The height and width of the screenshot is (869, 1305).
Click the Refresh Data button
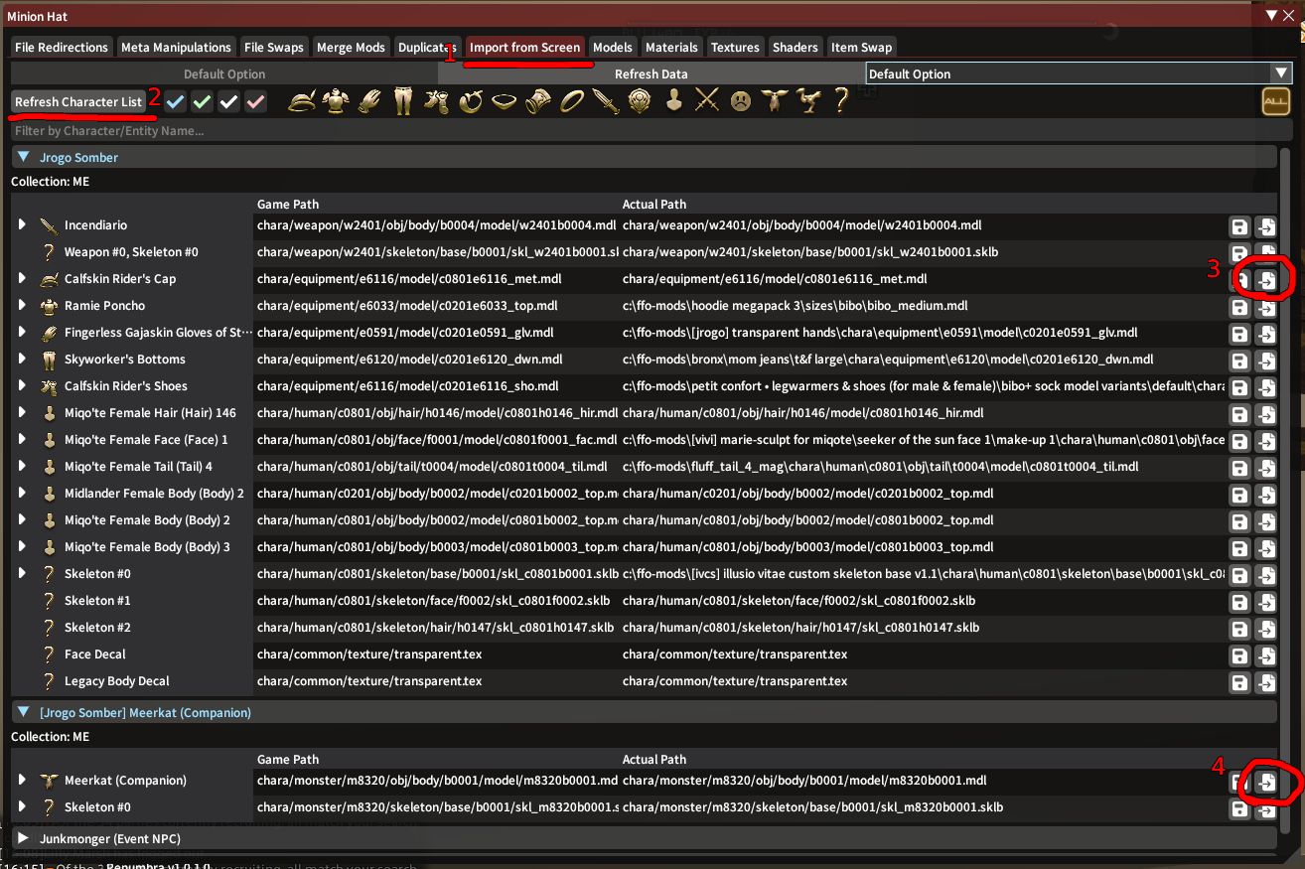point(651,73)
